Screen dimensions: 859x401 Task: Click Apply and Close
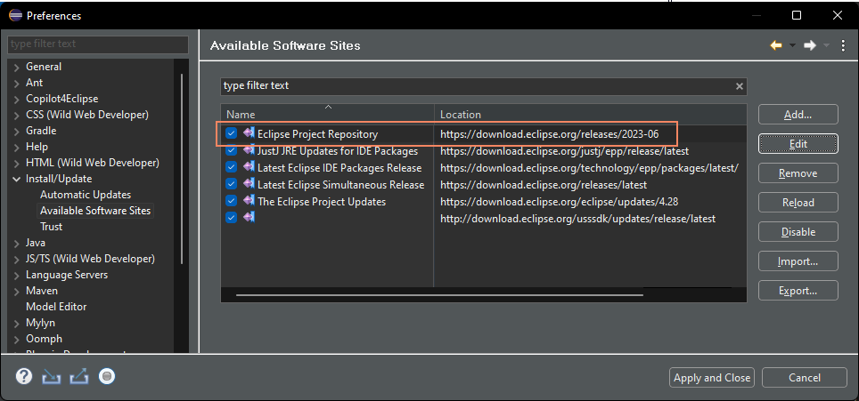[712, 378]
